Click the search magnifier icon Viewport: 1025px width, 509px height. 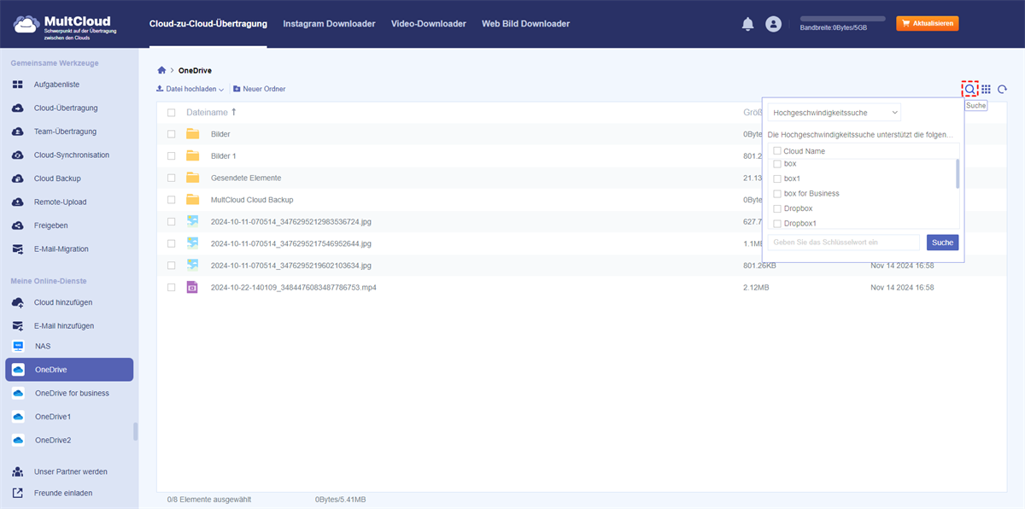pos(969,89)
